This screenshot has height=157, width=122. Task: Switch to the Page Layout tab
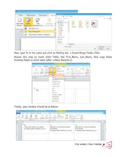tap(31, 15)
